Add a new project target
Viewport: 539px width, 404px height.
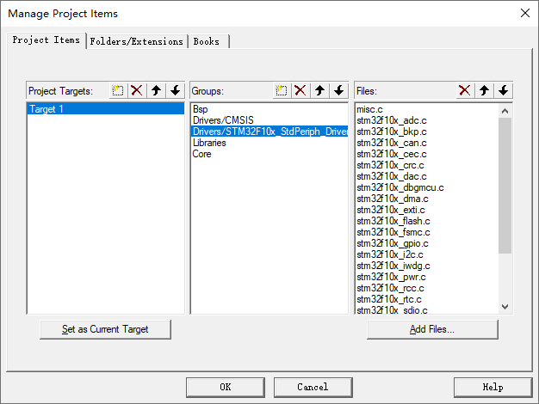point(118,90)
